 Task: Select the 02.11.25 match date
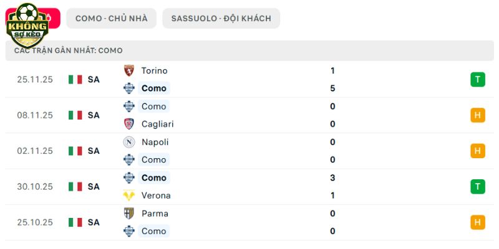pyautogui.click(x=35, y=151)
